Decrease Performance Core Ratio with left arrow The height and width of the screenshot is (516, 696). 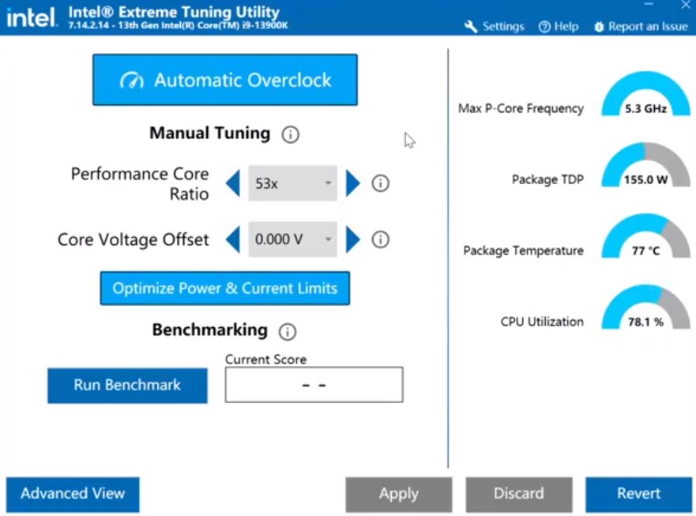point(233,183)
